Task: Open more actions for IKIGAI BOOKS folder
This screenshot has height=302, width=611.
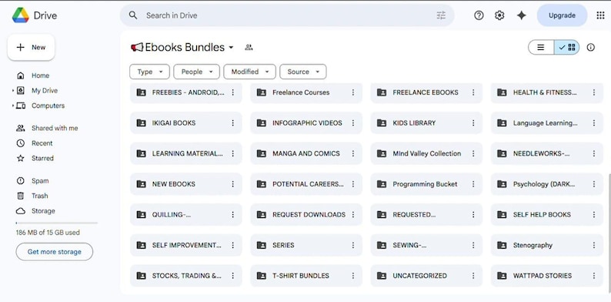Action: [x=232, y=123]
